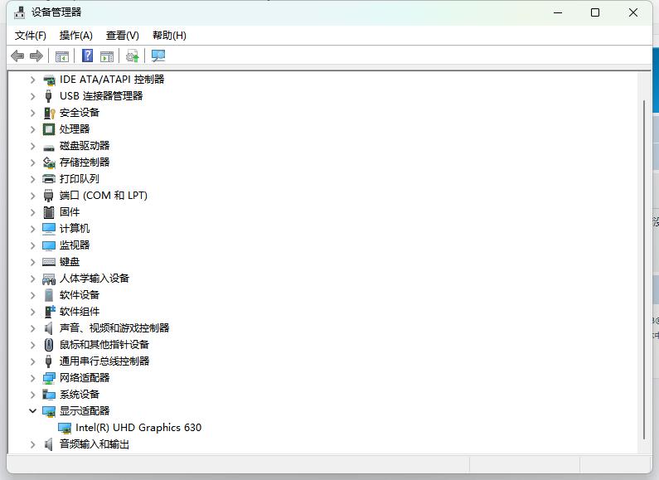Screen dimensions: 659x480
Task: Click the Back arrow in toolbar
Action: pos(17,56)
